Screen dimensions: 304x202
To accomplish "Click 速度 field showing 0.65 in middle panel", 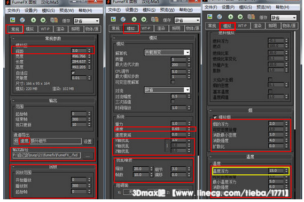I will coord(178,129).
